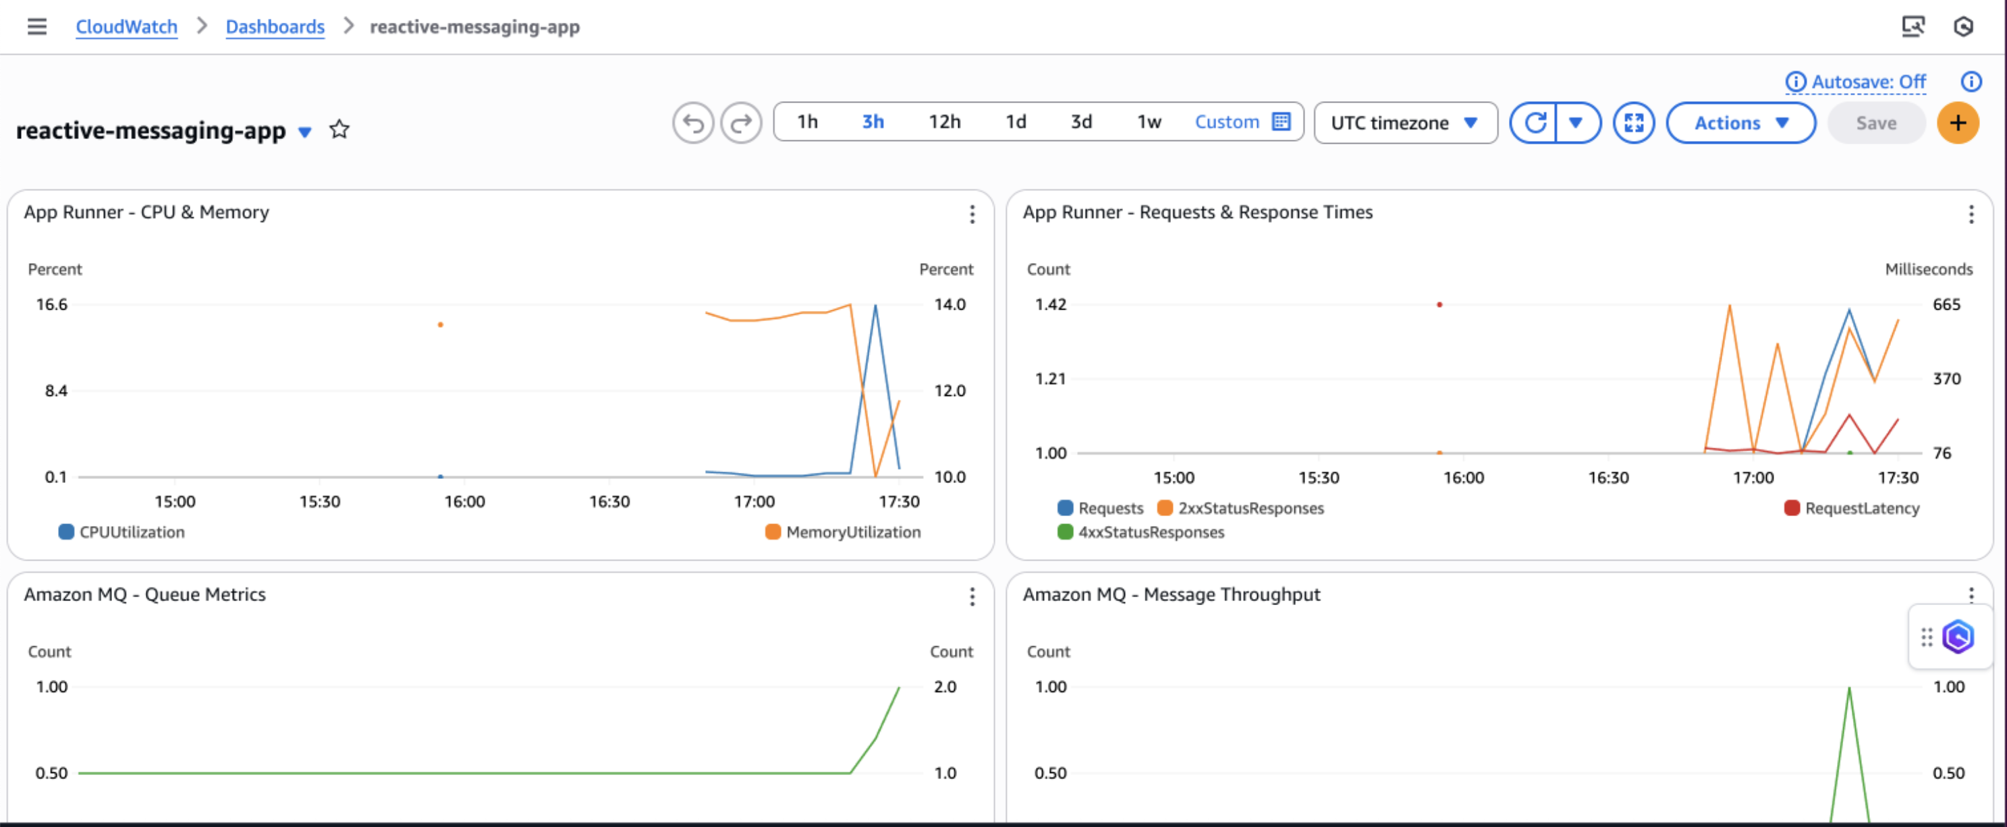
Task: Select the 1w time range
Action: coord(1149,121)
